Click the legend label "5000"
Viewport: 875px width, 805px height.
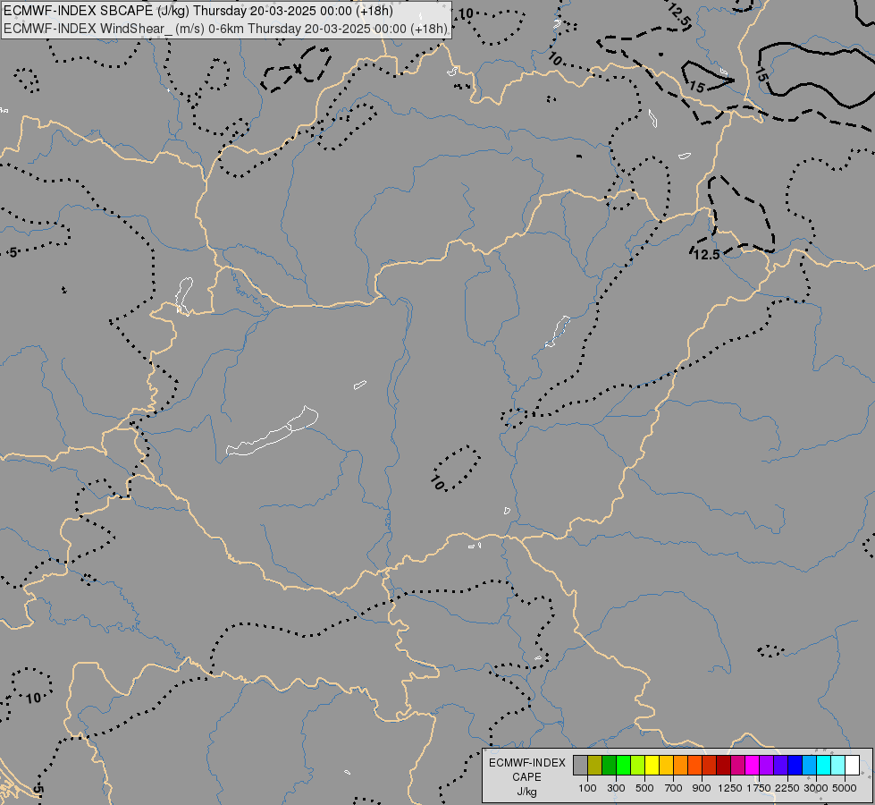(845, 788)
